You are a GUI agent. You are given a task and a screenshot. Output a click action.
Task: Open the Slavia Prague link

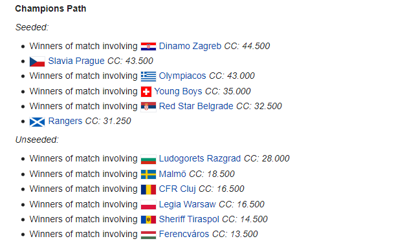[x=76, y=61]
